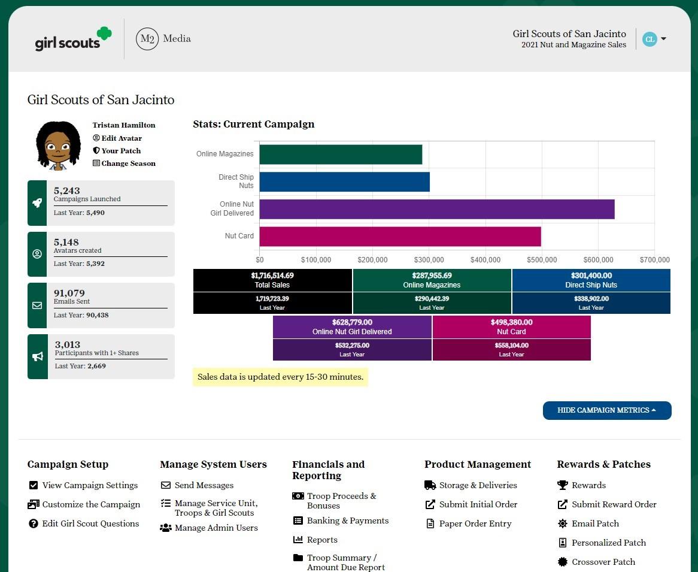Click the Submit Initial Order arrow icon
This screenshot has height=572, width=698.
pos(430,504)
